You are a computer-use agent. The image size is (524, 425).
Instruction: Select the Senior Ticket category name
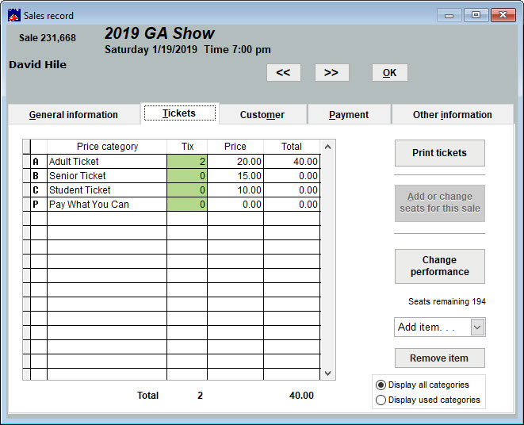coord(107,176)
